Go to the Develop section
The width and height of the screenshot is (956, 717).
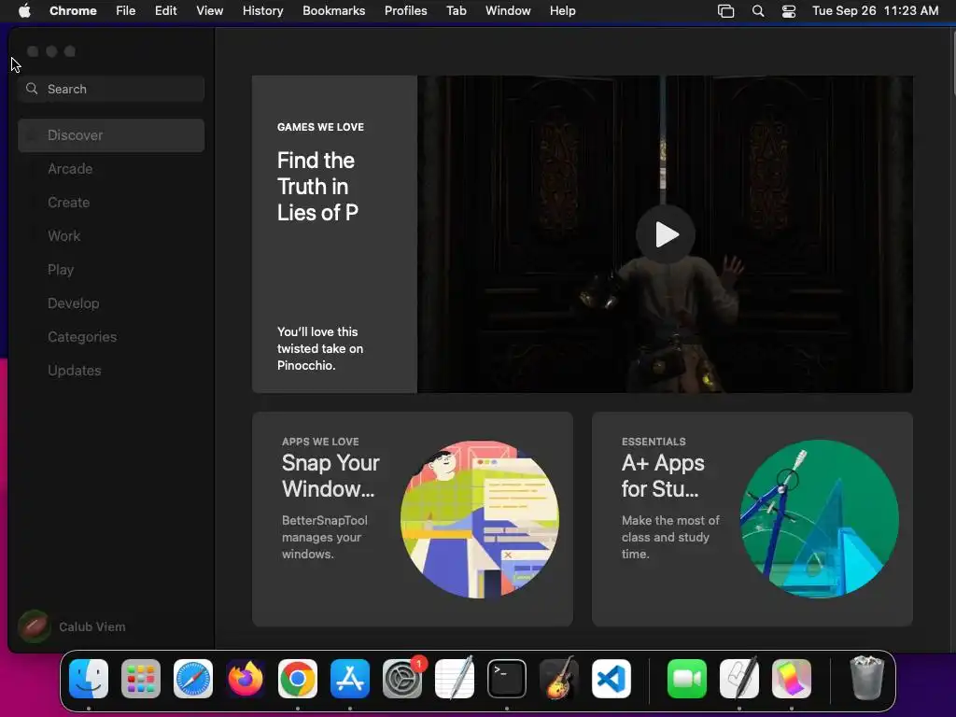[111, 303]
